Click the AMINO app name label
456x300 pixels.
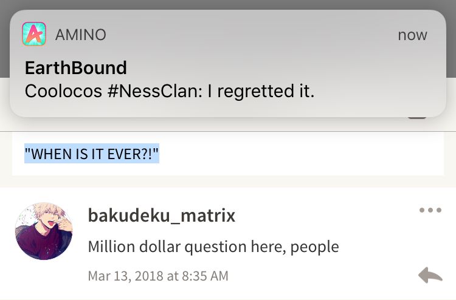[x=80, y=35]
